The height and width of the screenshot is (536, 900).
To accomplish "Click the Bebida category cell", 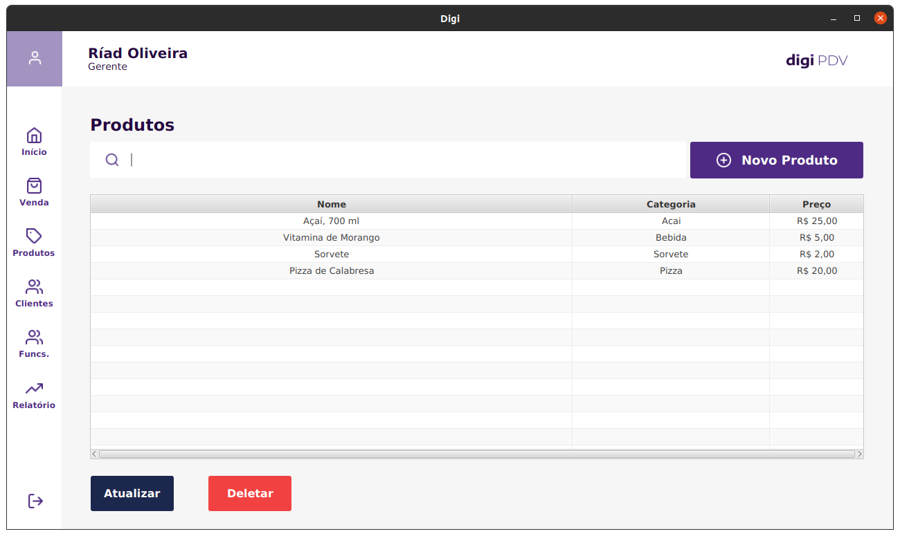I will click(671, 238).
